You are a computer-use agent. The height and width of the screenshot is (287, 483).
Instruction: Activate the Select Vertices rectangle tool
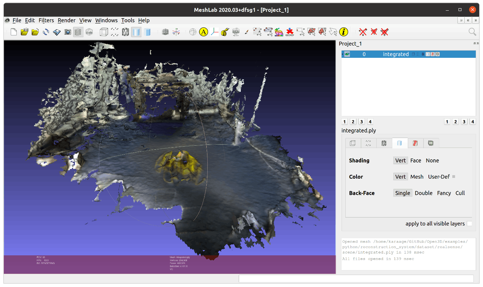point(300,32)
